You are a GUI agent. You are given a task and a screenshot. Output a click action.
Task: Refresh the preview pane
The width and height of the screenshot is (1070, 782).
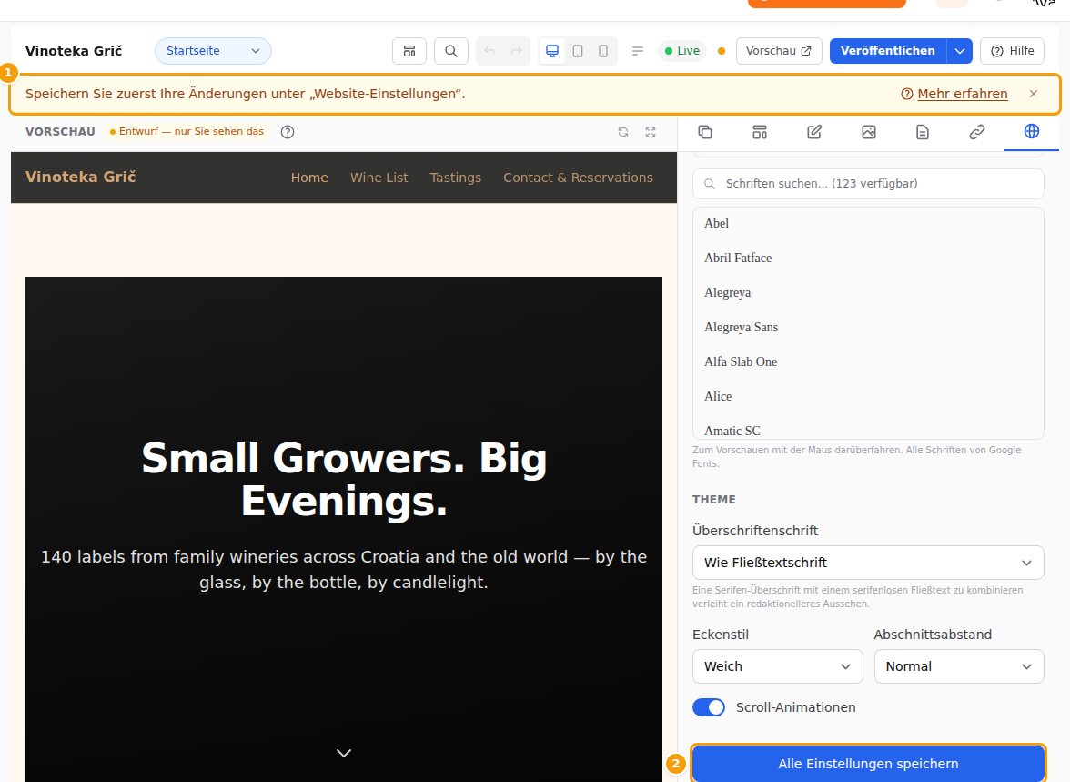coord(623,132)
